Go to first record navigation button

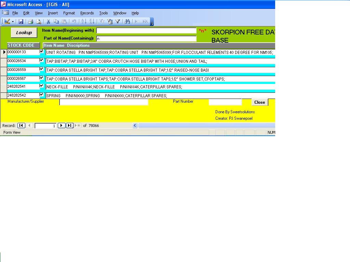coord(21,126)
